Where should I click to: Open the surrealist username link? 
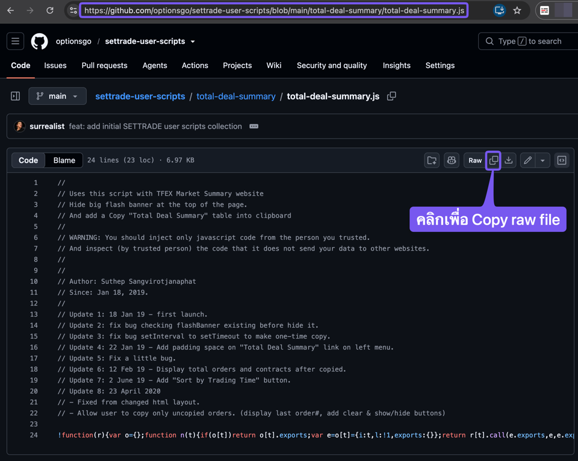47,127
